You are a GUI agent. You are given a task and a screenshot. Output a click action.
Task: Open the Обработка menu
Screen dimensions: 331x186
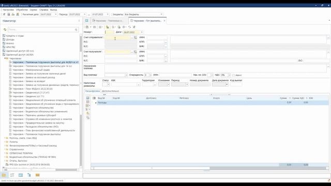(x=22, y=10)
